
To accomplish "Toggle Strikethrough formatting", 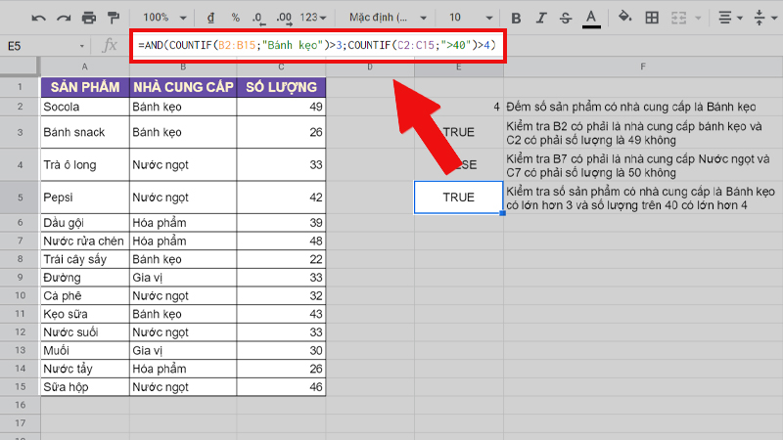I will [566, 18].
